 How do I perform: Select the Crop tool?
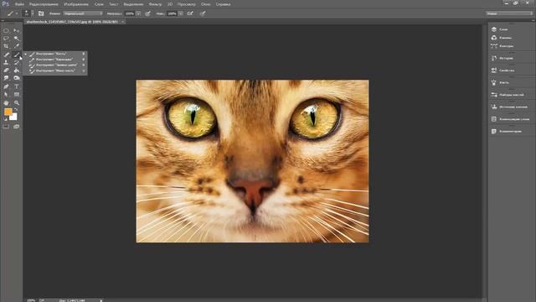tap(6, 46)
